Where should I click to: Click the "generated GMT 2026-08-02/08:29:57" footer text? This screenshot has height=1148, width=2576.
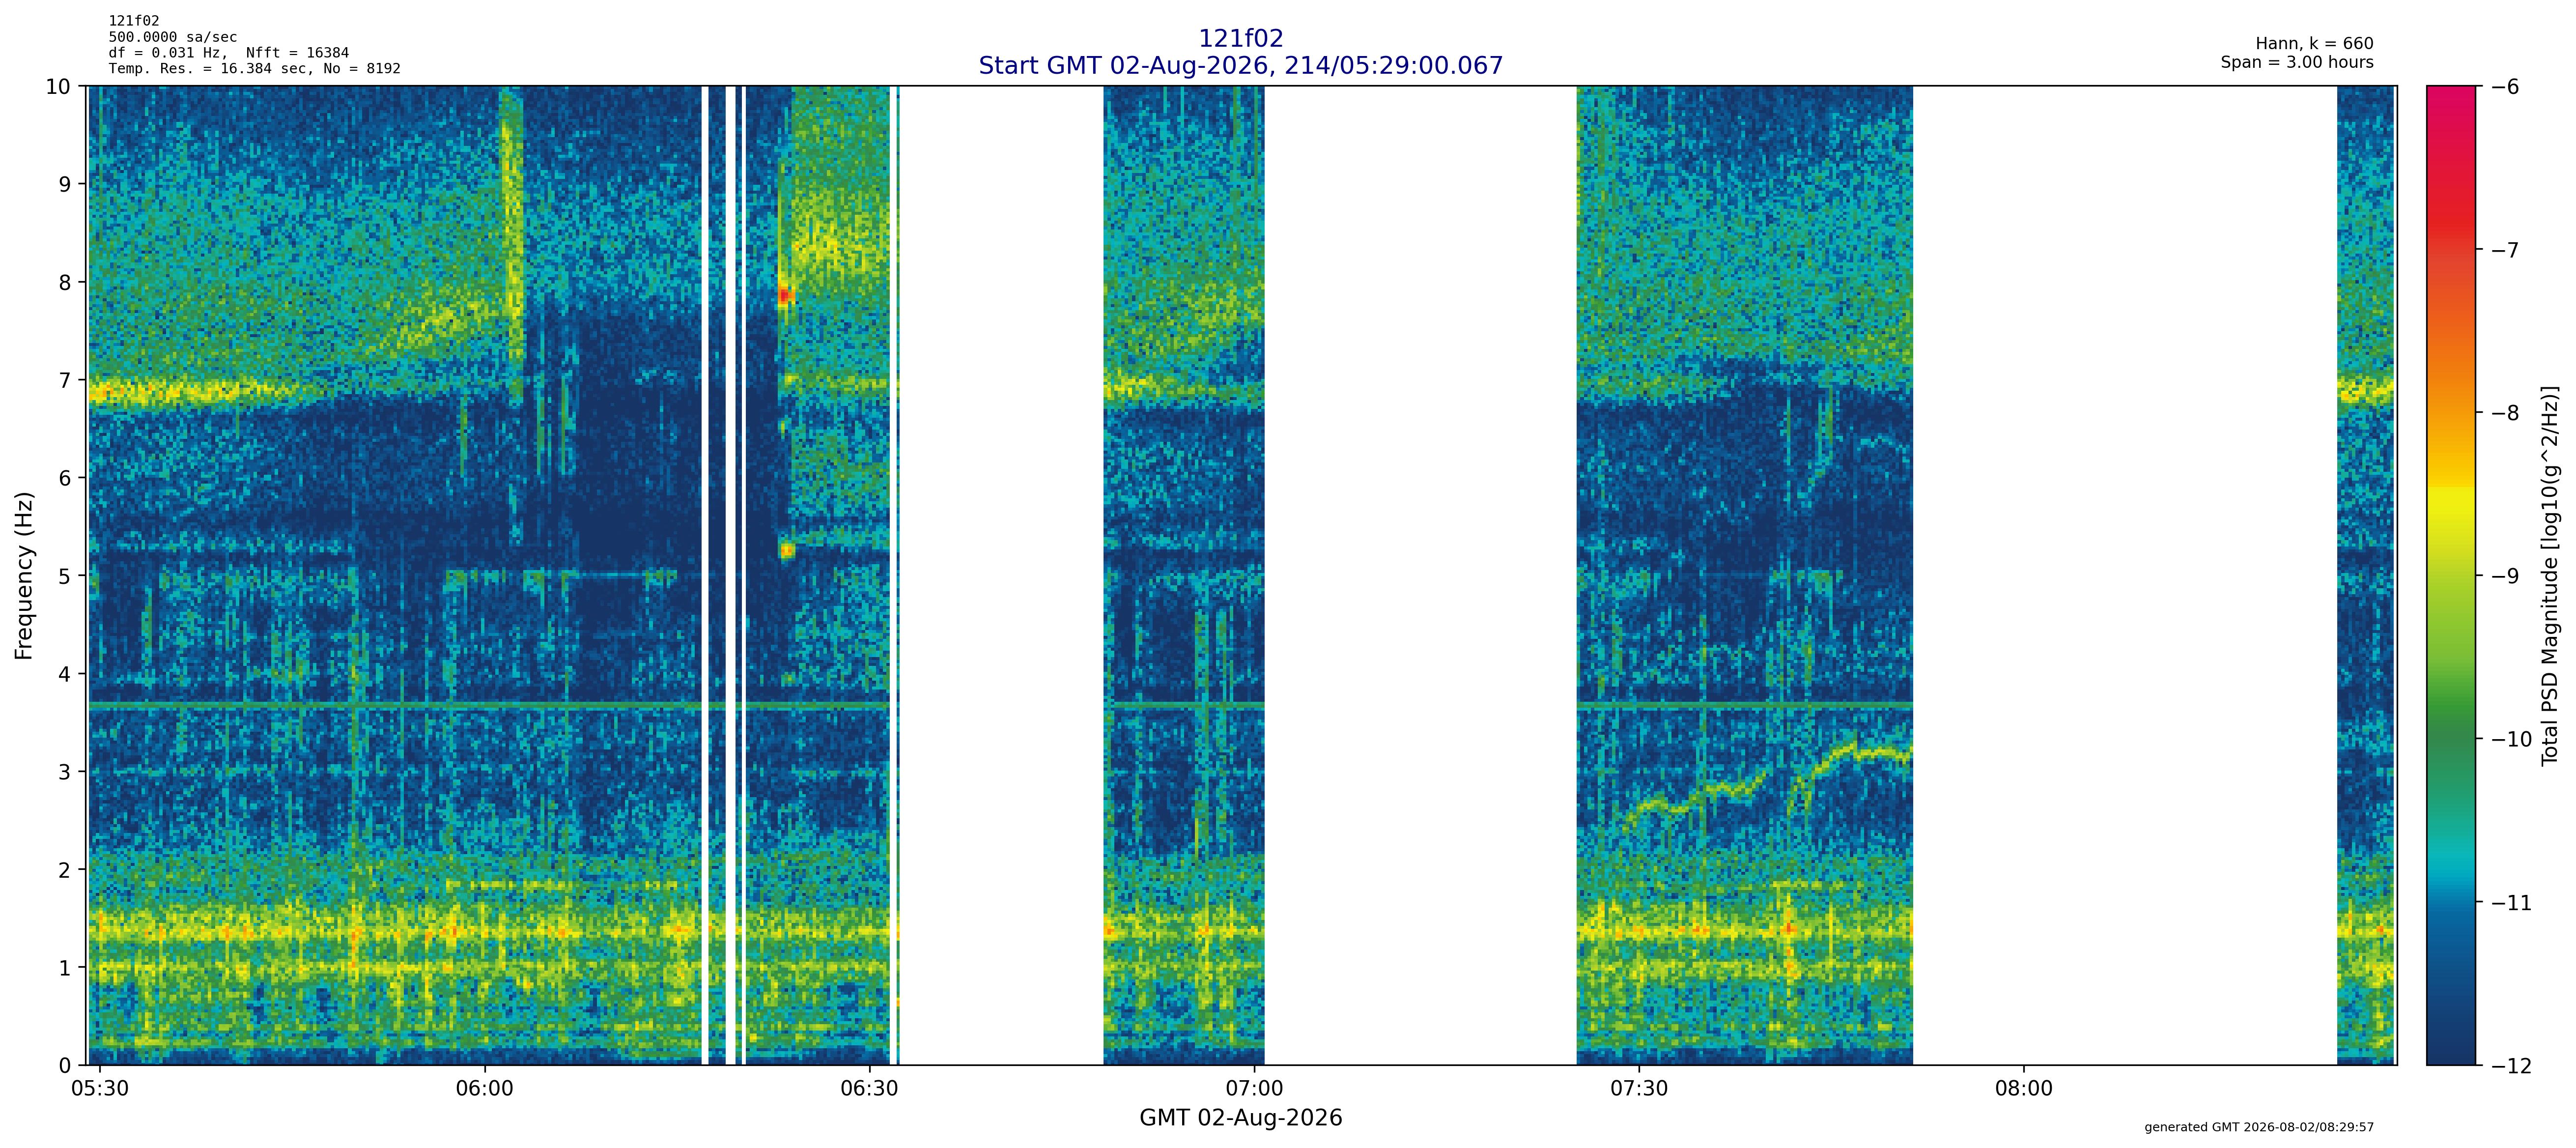point(2259,1128)
